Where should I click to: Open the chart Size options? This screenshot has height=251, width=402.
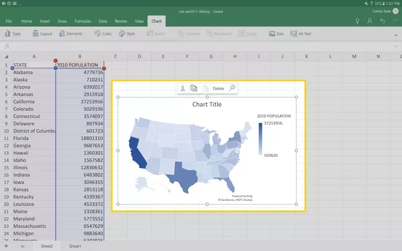coord(277,34)
